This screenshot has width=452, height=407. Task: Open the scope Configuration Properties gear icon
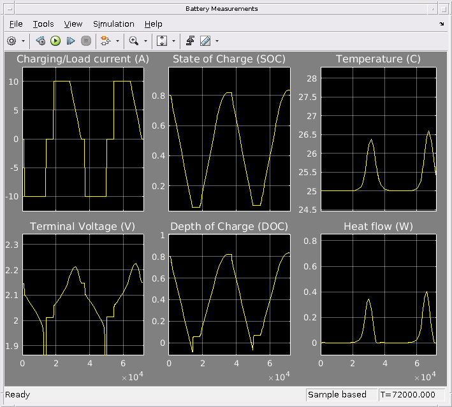coord(11,41)
